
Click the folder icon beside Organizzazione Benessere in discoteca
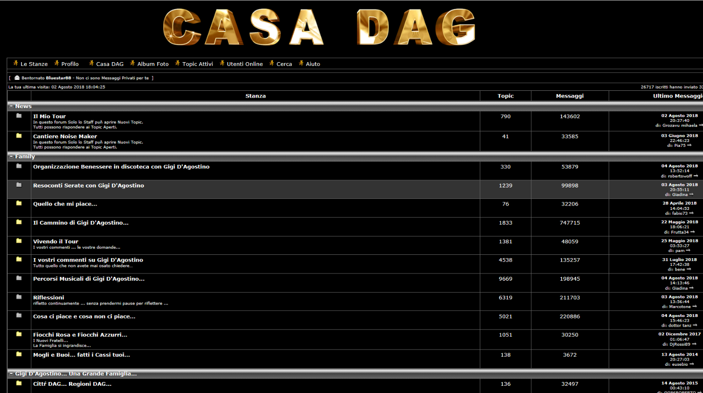click(19, 166)
